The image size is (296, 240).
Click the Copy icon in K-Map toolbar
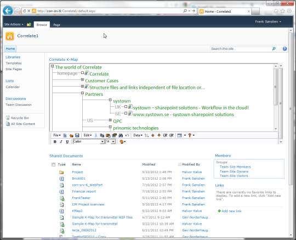tap(102, 135)
